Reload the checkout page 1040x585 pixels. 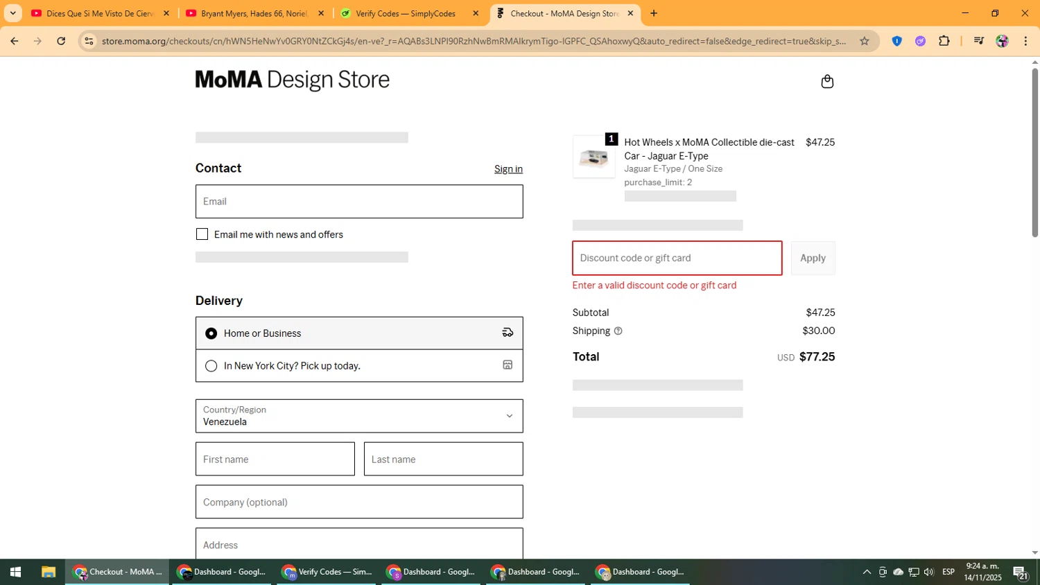pyautogui.click(x=61, y=41)
